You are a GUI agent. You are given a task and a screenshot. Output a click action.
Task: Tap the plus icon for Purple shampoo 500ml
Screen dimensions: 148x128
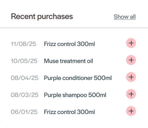click(131, 94)
